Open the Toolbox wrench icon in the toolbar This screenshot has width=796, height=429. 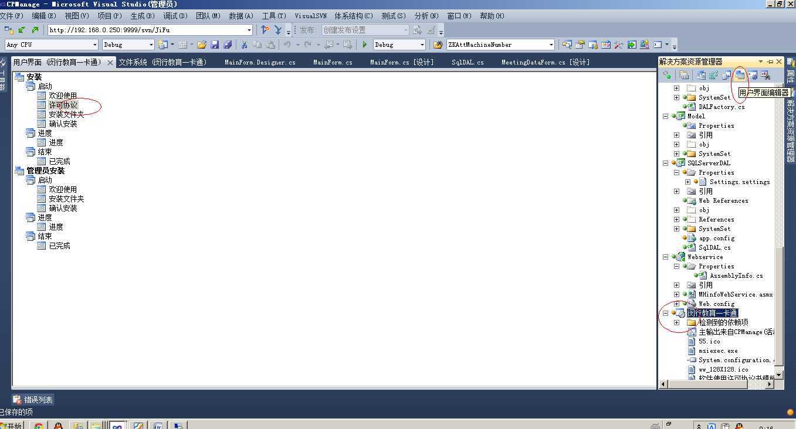tap(618, 45)
